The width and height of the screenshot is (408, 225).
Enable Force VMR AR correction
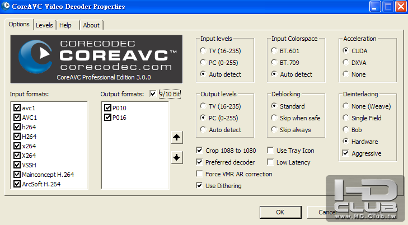[x=200, y=174]
